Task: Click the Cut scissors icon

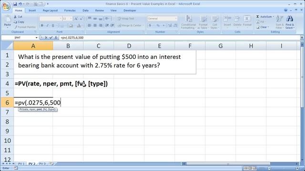Action: [15, 17]
